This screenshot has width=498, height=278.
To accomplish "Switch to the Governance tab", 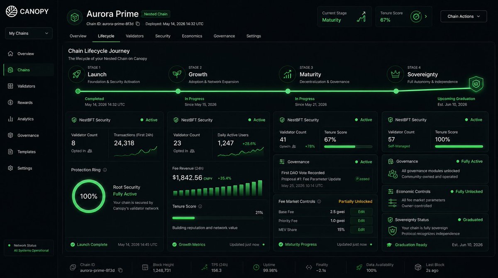I will point(225,36).
